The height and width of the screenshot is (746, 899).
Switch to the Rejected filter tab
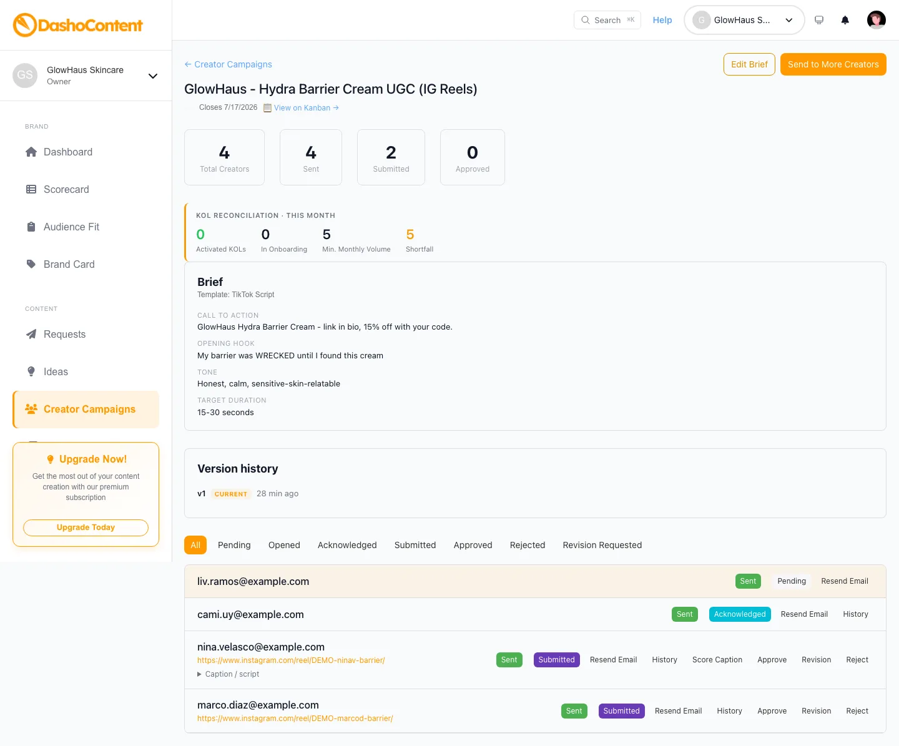click(528, 545)
